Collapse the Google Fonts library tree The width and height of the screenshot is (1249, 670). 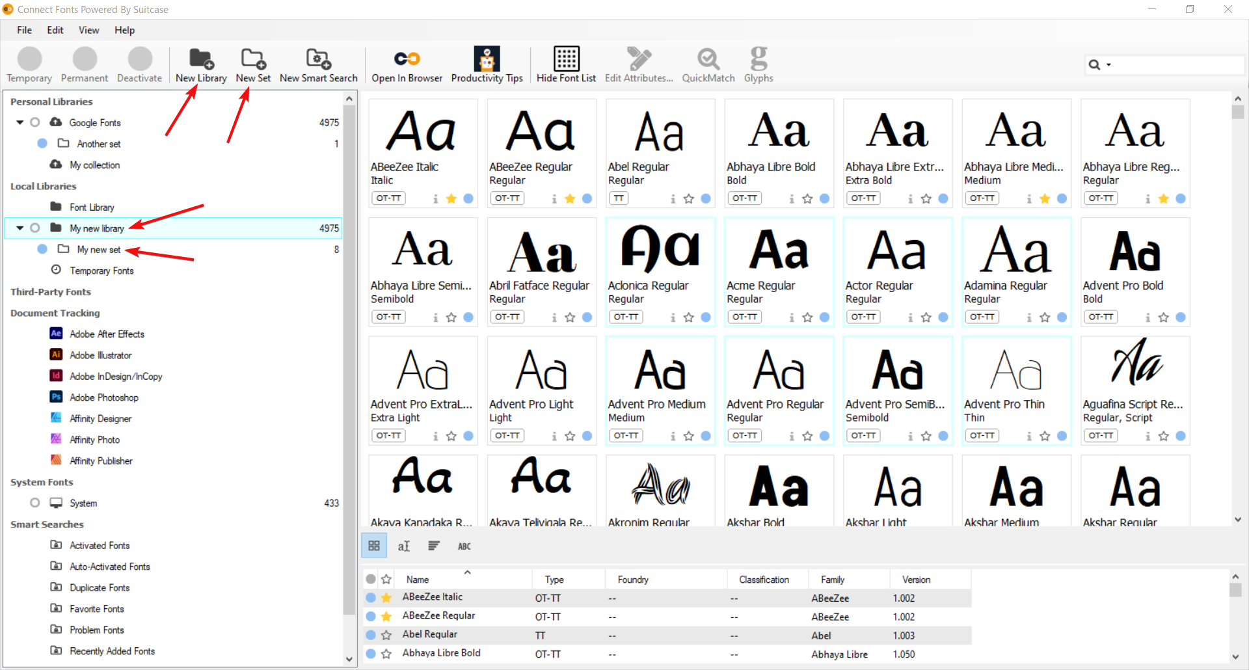point(20,122)
